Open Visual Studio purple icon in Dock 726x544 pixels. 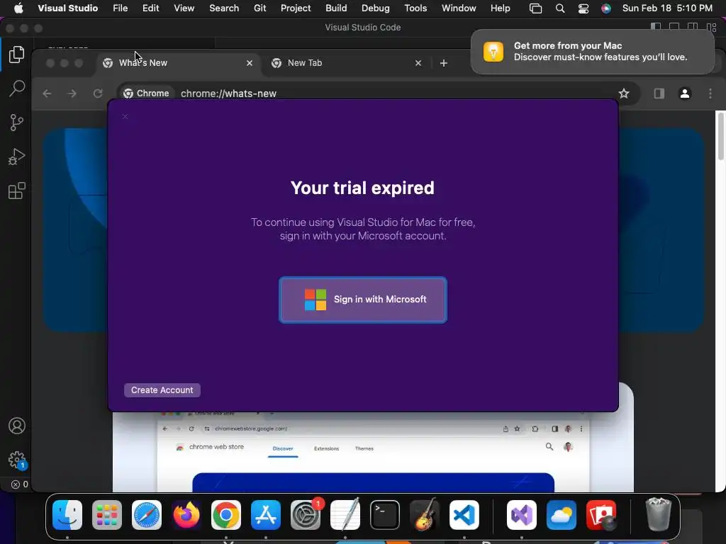tap(522, 515)
